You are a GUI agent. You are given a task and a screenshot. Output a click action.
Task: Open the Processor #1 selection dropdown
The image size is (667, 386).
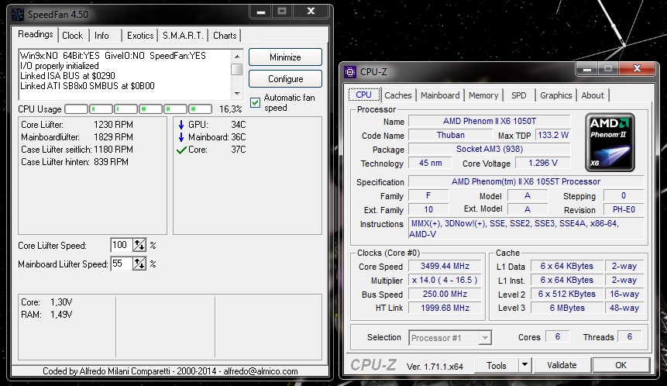point(484,338)
